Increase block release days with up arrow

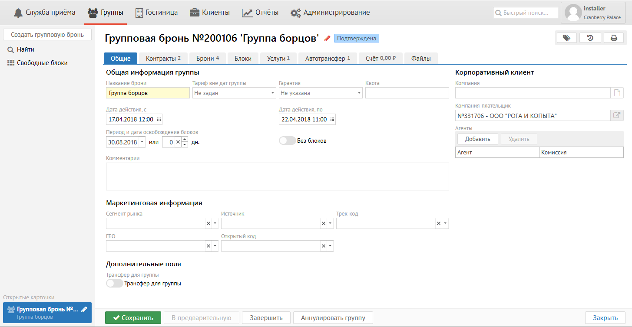(185, 139)
